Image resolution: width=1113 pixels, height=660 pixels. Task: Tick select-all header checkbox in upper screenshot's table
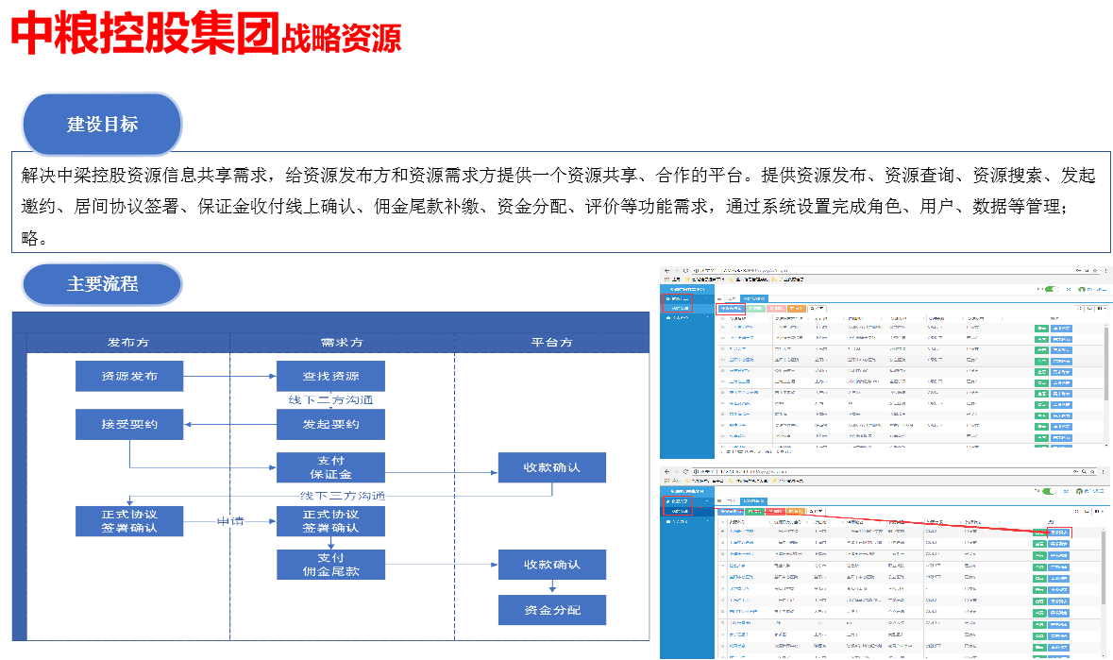[x=723, y=318]
